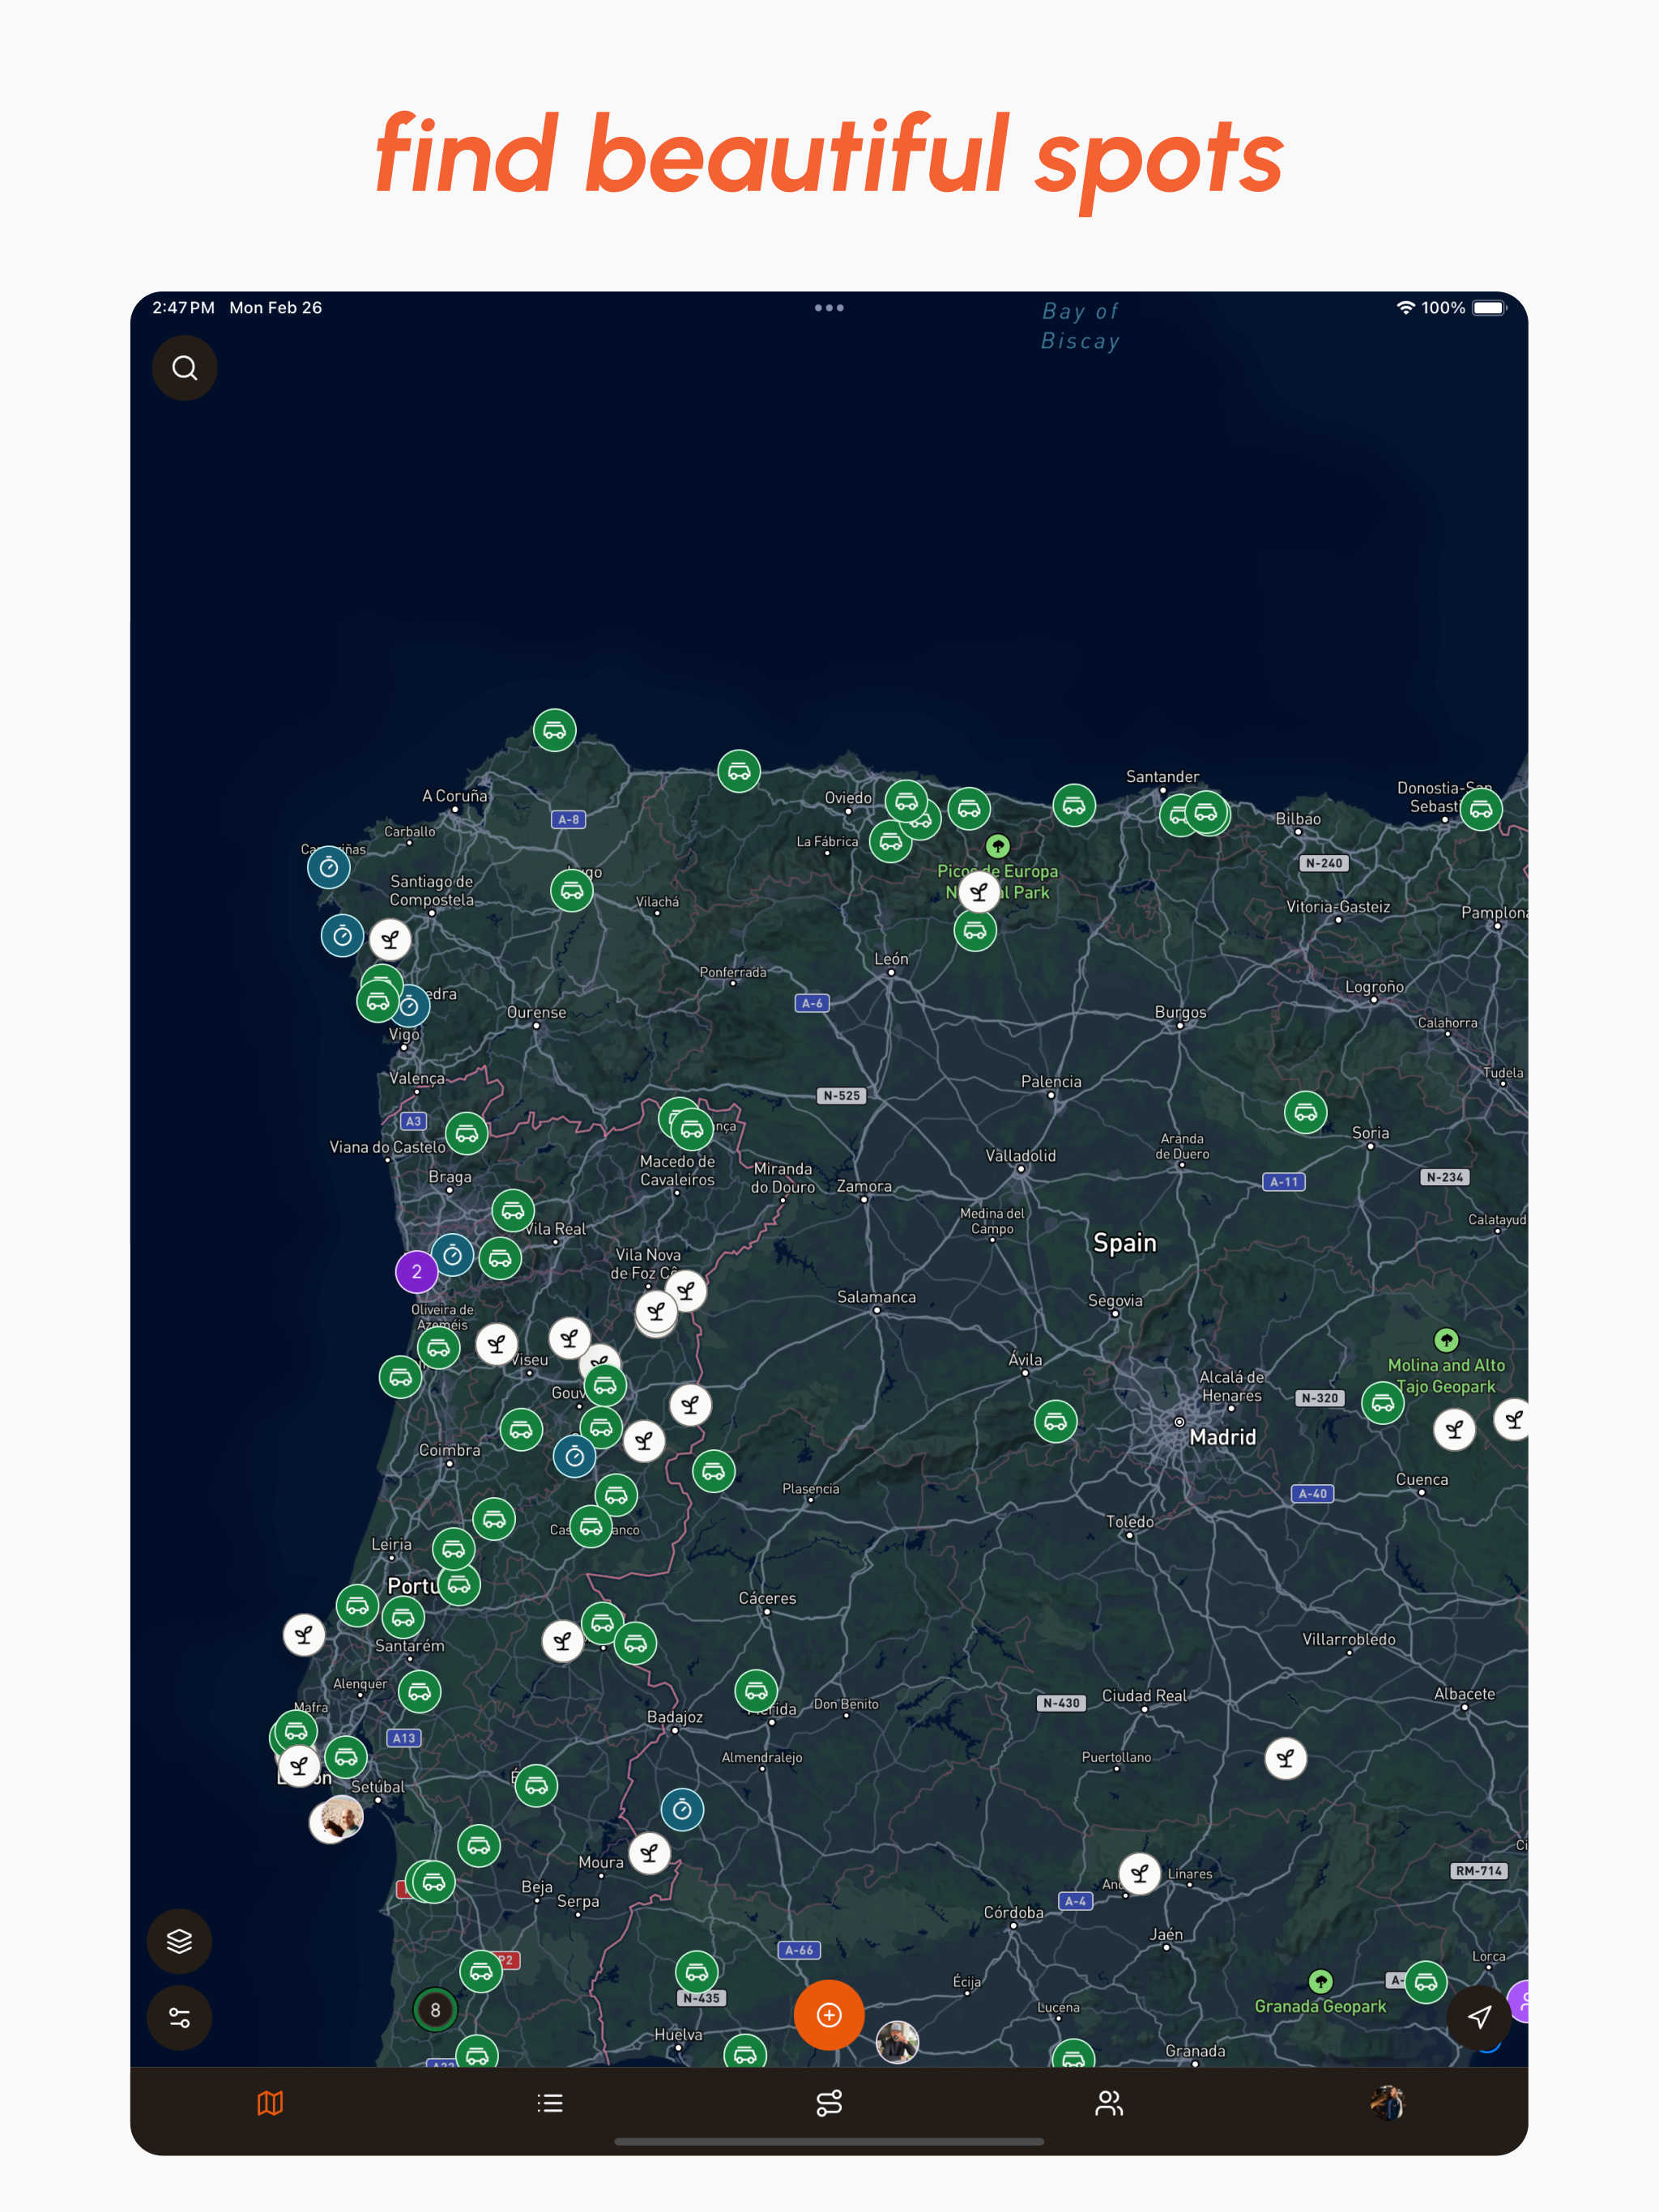Image resolution: width=1659 pixels, height=2212 pixels.
Task: Select camper marker west of Santander near Oviedo
Action: (1073, 806)
